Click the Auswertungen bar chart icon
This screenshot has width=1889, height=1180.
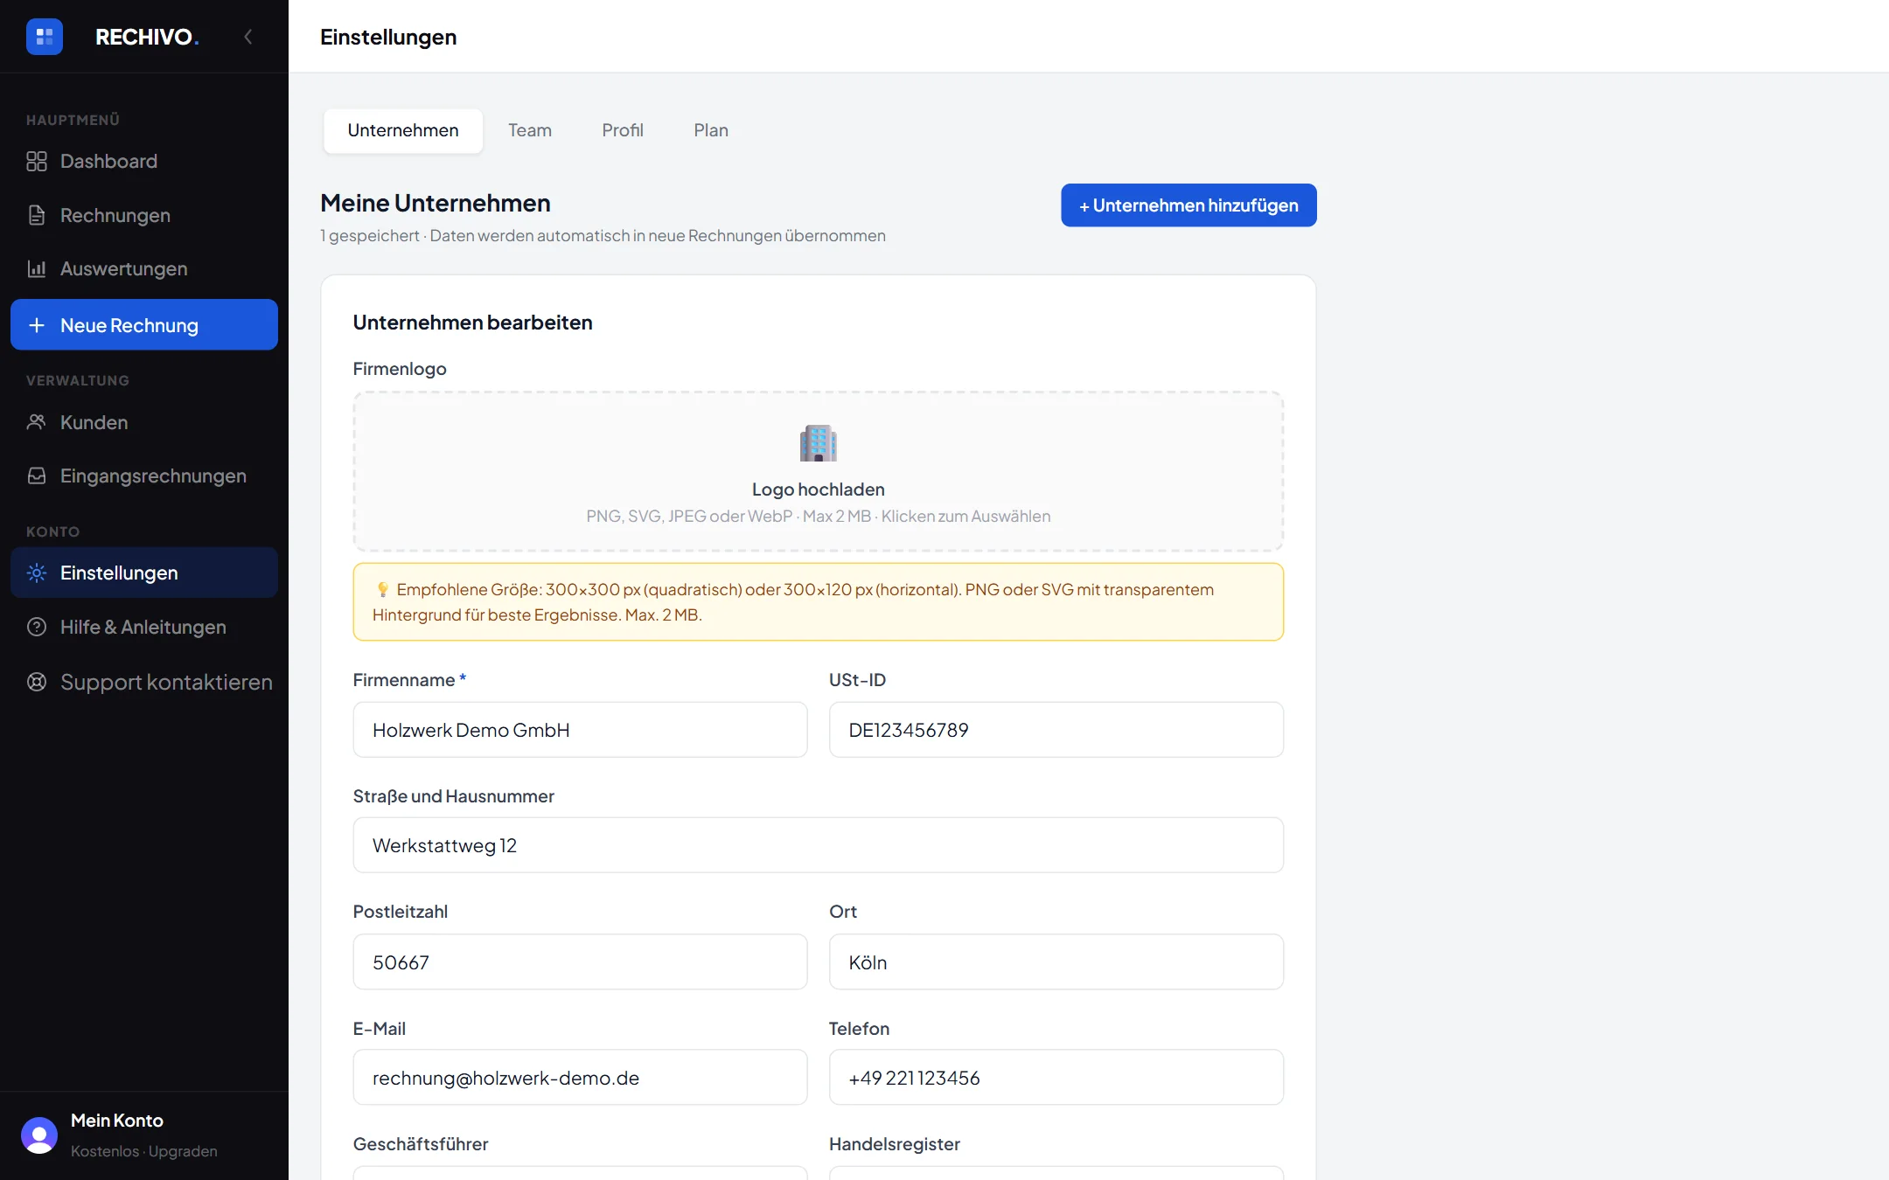coord(37,268)
